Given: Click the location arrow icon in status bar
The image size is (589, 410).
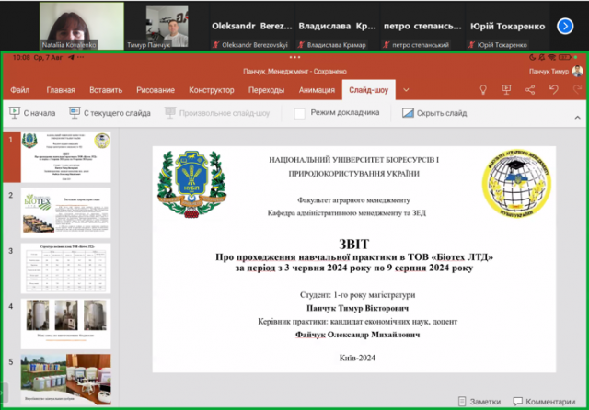Looking at the screenshot, I should click(x=71, y=57).
